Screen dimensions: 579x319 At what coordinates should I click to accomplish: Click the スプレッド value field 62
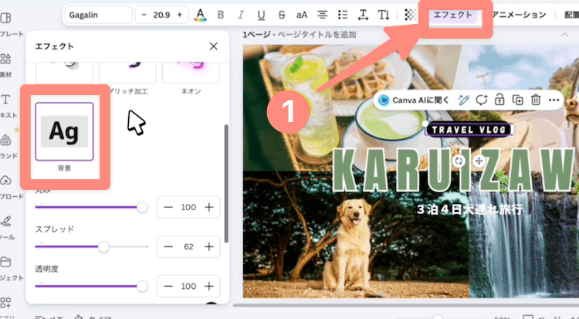coord(188,246)
